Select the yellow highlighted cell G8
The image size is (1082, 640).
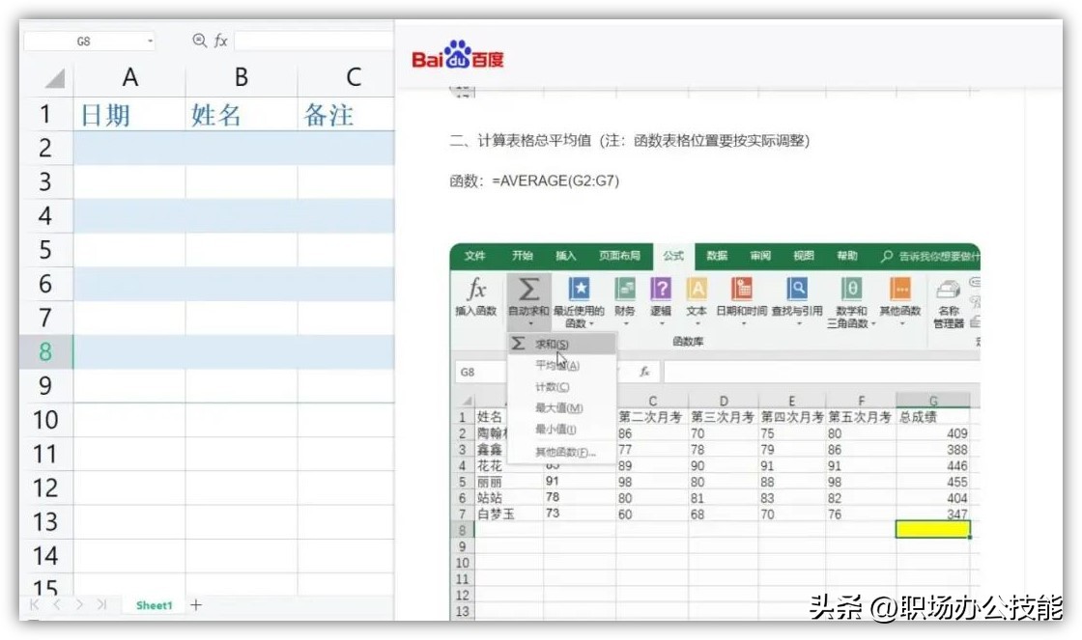[x=931, y=529]
